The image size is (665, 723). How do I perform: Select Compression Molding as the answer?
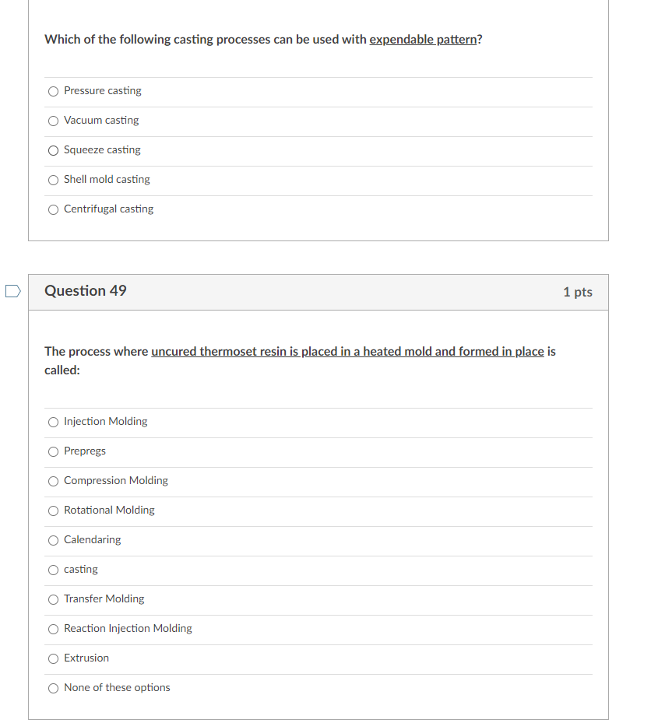pyautogui.click(x=53, y=481)
